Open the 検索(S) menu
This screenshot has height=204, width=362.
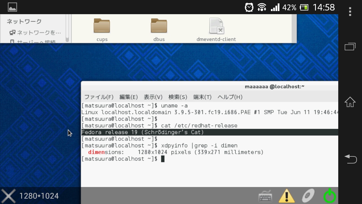[x=178, y=97]
